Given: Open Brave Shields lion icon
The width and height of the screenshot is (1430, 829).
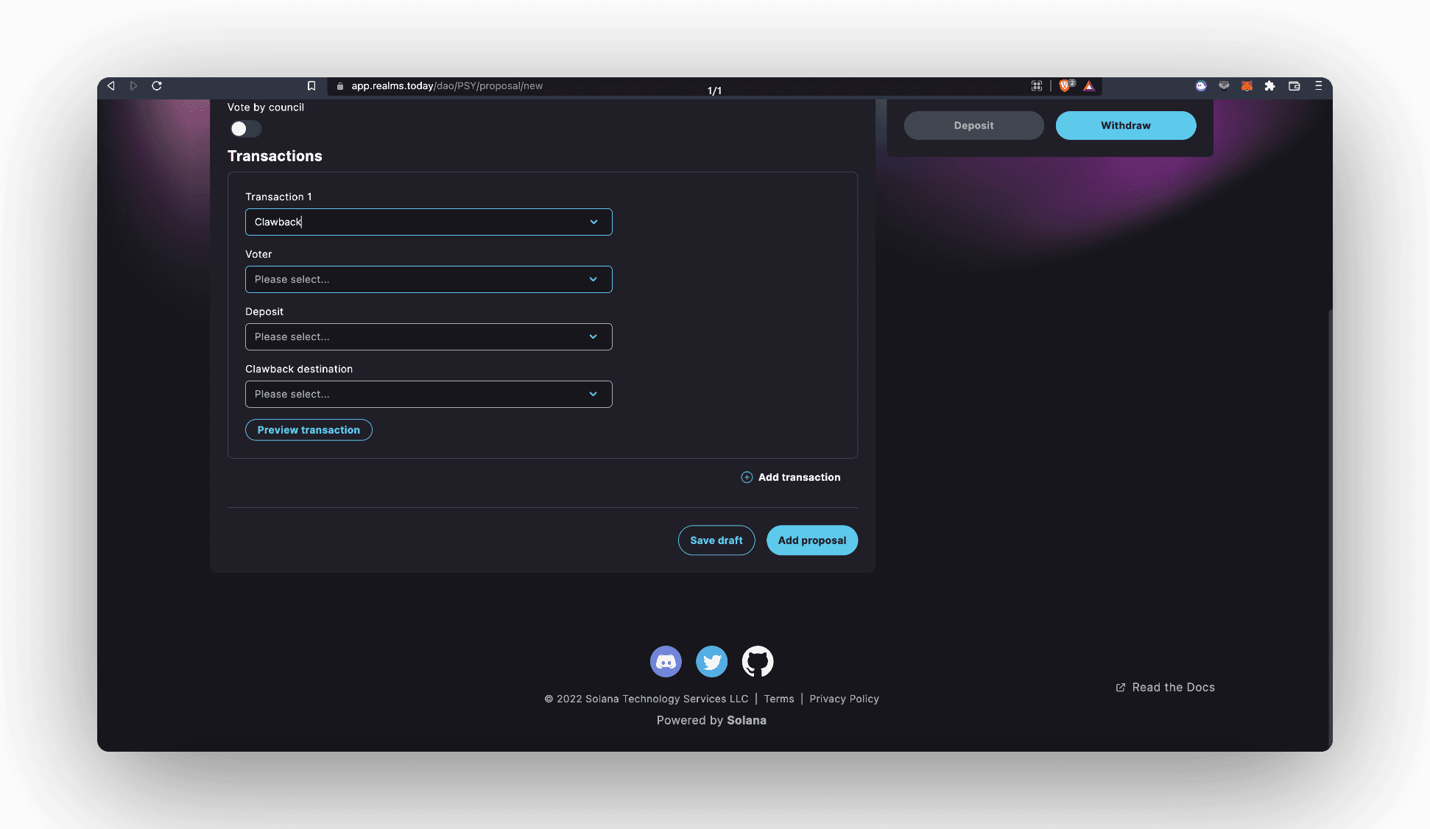Looking at the screenshot, I should coord(1065,86).
